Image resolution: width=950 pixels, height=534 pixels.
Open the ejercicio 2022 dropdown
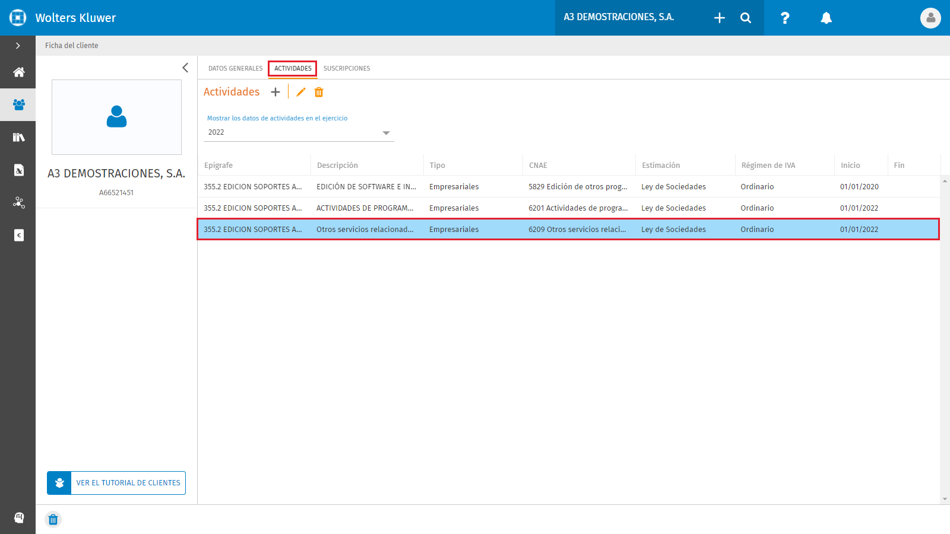[299, 132]
